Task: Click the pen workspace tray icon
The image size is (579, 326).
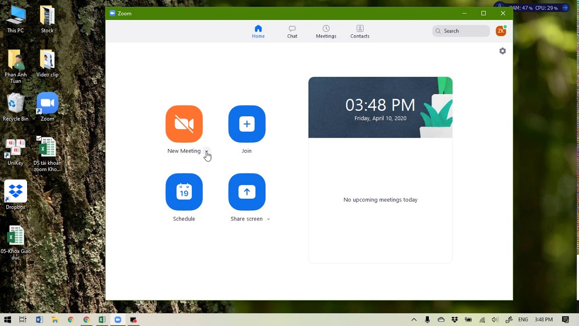Action: point(509,320)
